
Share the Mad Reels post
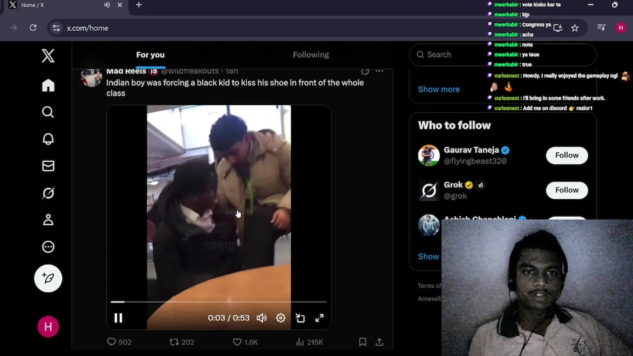(379, 342)
